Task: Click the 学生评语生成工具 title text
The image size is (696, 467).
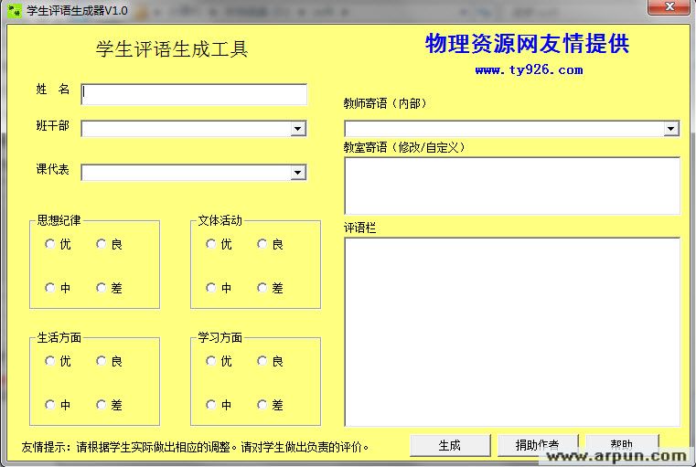Action: [x=172, y=48]
